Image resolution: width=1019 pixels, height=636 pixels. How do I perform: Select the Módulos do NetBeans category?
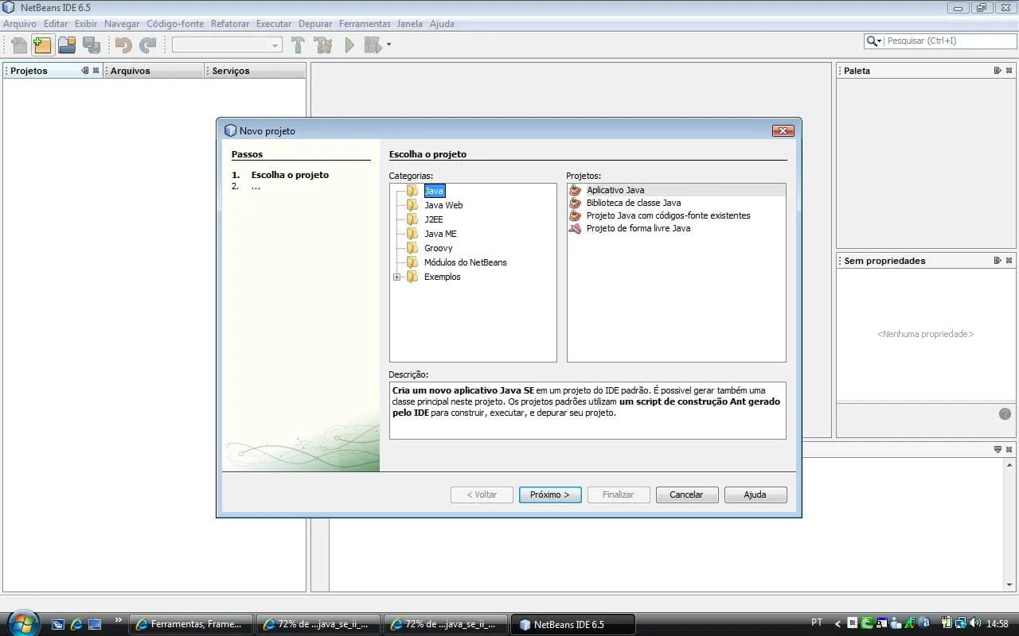click(466, 262)
